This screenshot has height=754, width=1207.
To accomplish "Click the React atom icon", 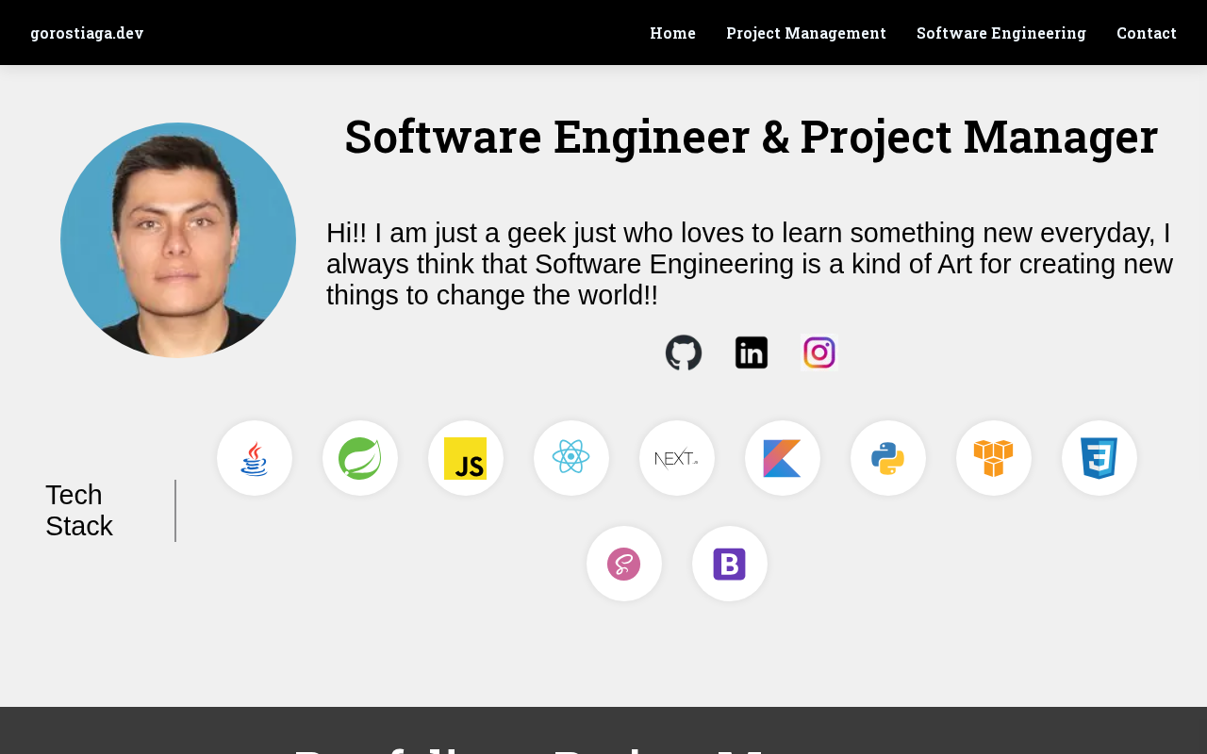I will (571, 458).
